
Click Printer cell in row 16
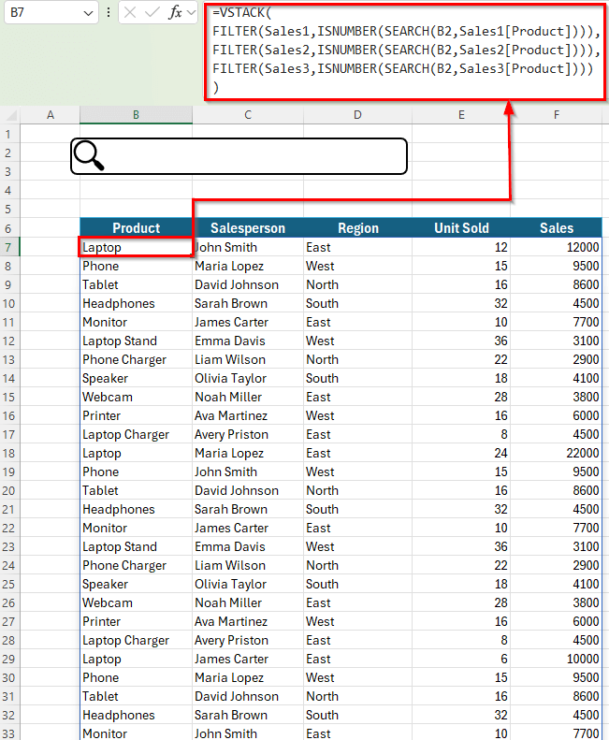click(x=136, y=415)
